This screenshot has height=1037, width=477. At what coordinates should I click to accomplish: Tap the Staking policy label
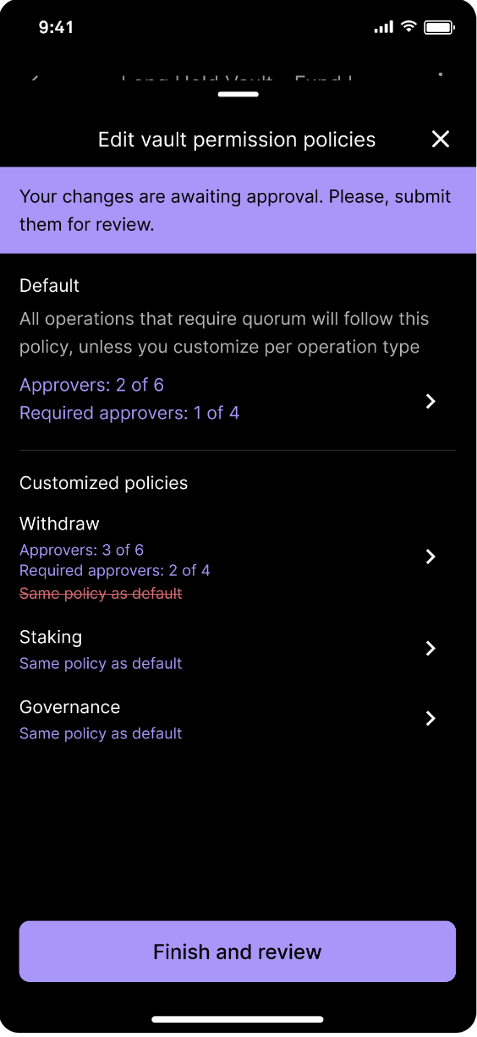[51, 637]
